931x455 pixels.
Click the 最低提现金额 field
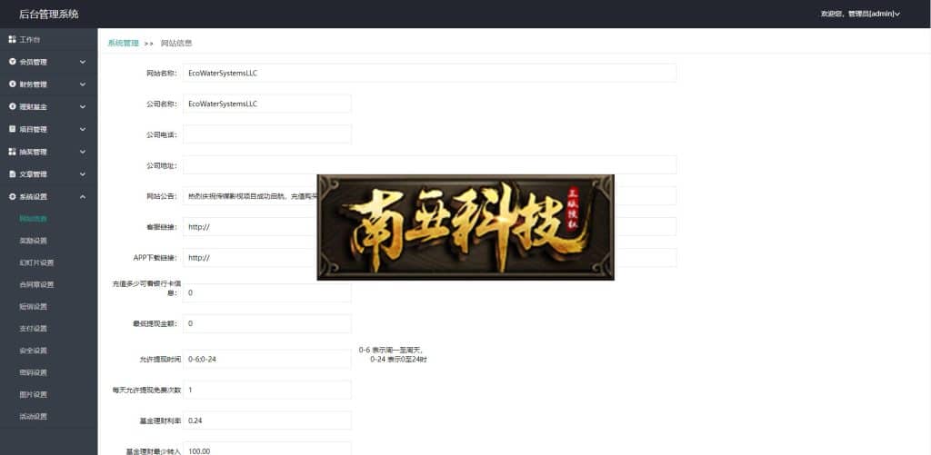tap(266, 323)
